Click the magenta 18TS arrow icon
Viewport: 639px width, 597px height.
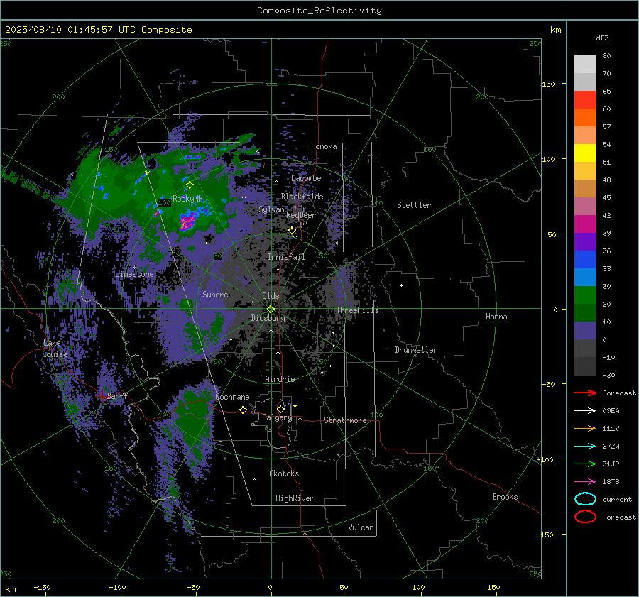pyautogui.click(x=585, y=482)
